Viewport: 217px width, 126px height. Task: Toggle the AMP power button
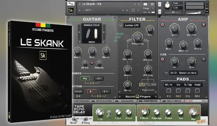pyautogui.click(x=162, y=25)
